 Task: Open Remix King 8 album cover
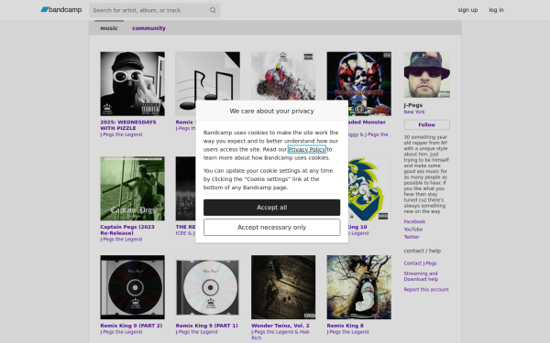coord(358,287)
